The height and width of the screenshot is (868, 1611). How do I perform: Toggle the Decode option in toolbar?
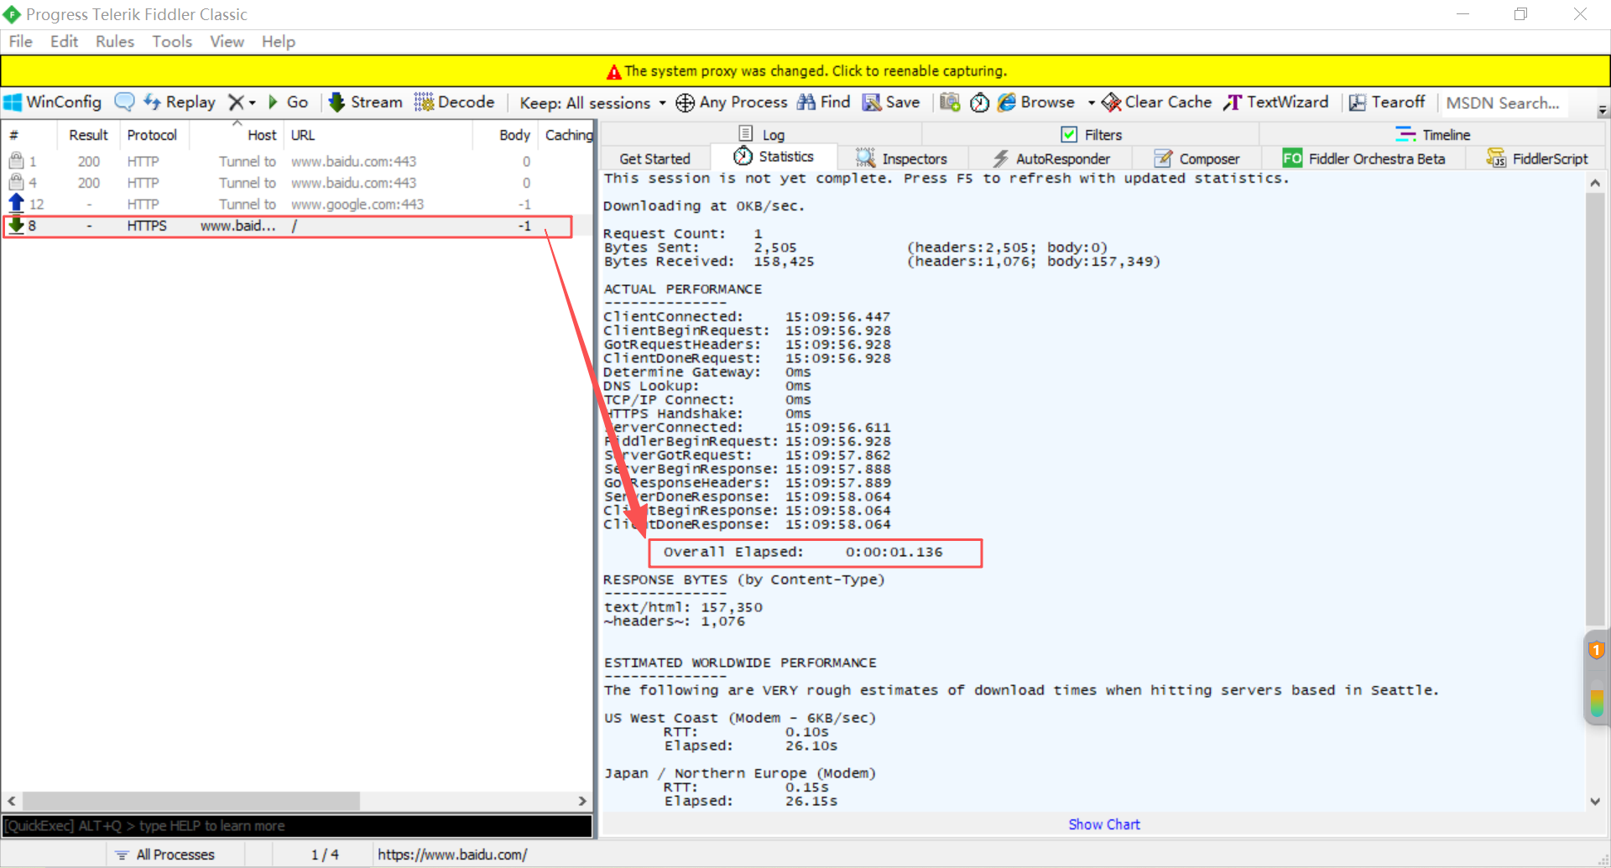click(455, 102)
